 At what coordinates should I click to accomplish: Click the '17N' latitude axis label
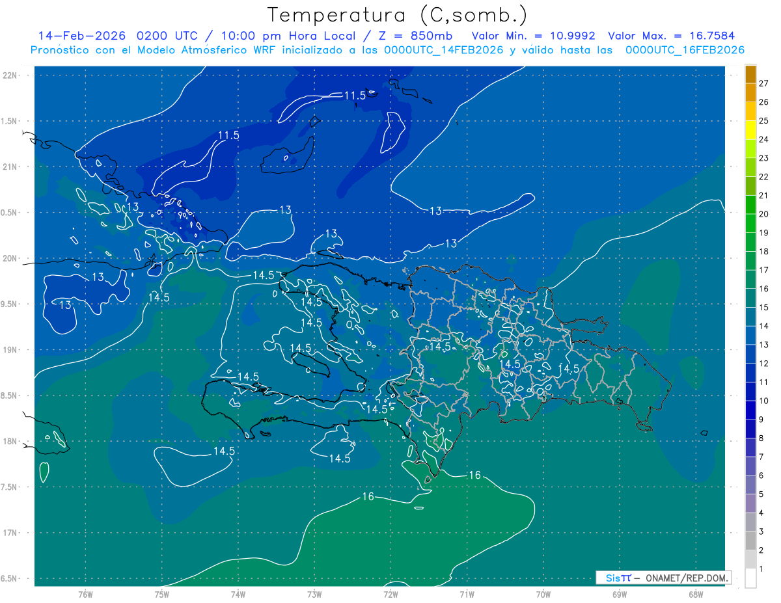[x=9, y=533]
